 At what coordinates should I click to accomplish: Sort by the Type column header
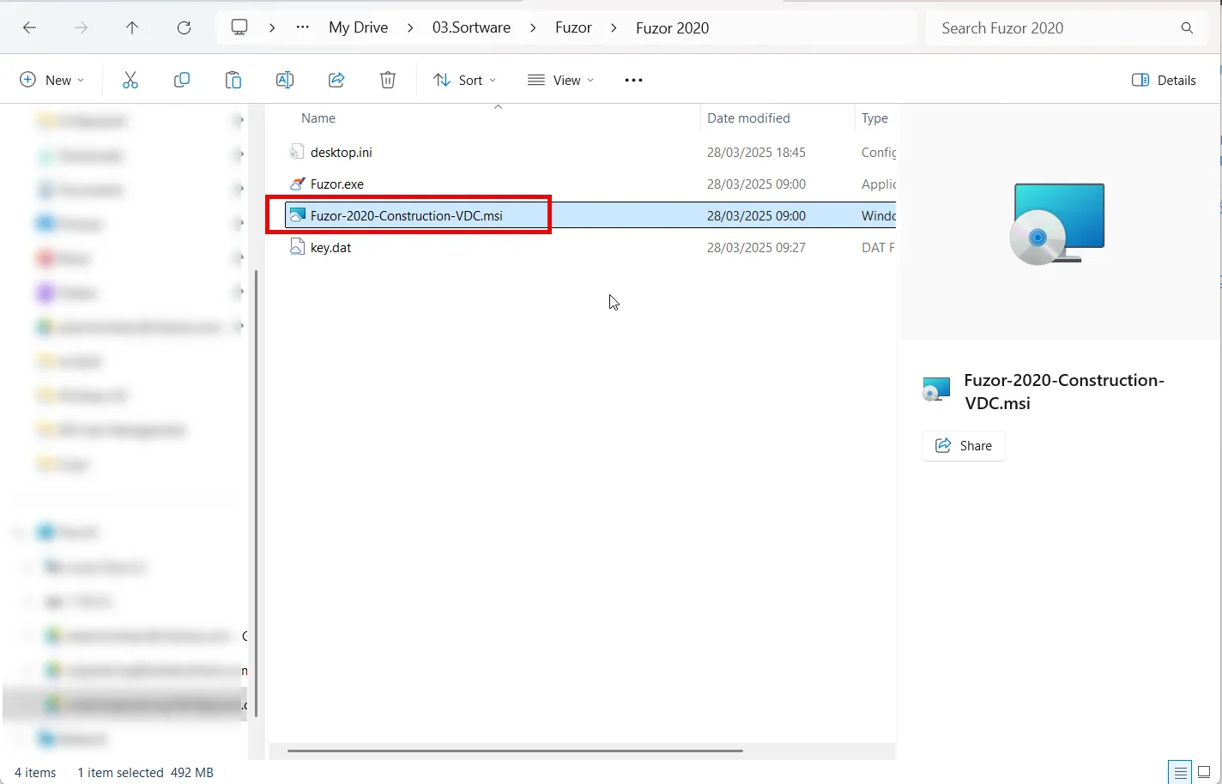click(874, 118)
